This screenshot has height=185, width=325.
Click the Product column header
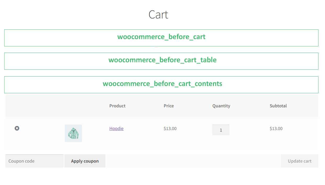pos(117,106)
